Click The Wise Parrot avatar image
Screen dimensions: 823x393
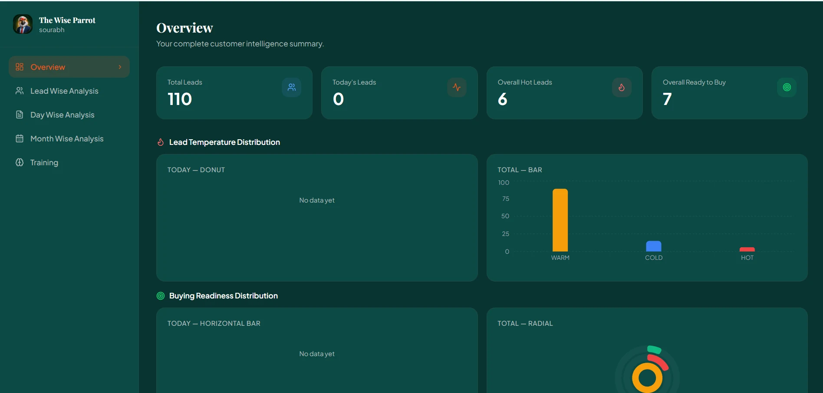coord(23,24)
